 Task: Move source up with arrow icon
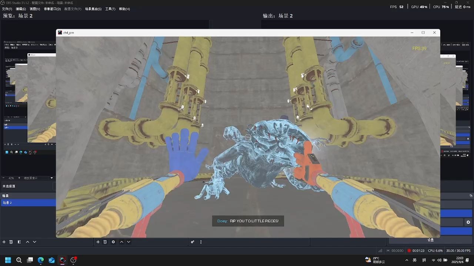[x=121, y=242]
